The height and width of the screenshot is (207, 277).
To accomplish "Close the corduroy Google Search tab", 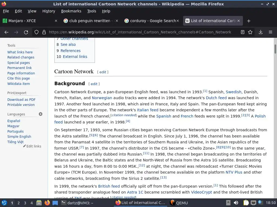I will tap(178, 21).
